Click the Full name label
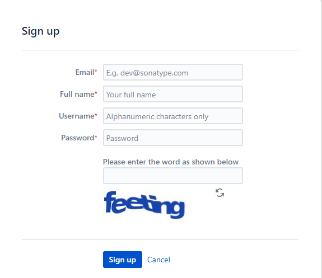The width and height of the screenshot is (322, 278). [x=77, y=94]
